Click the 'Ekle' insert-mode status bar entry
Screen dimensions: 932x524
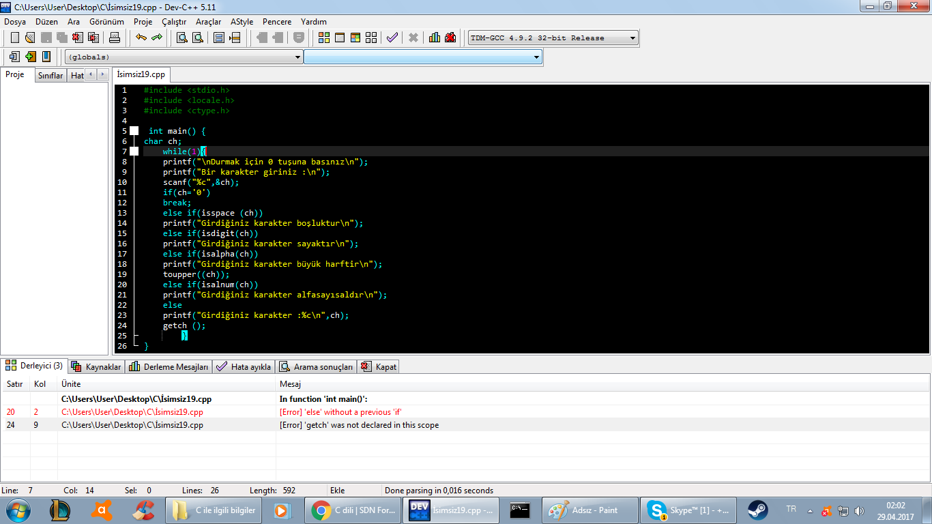(338, 491)
